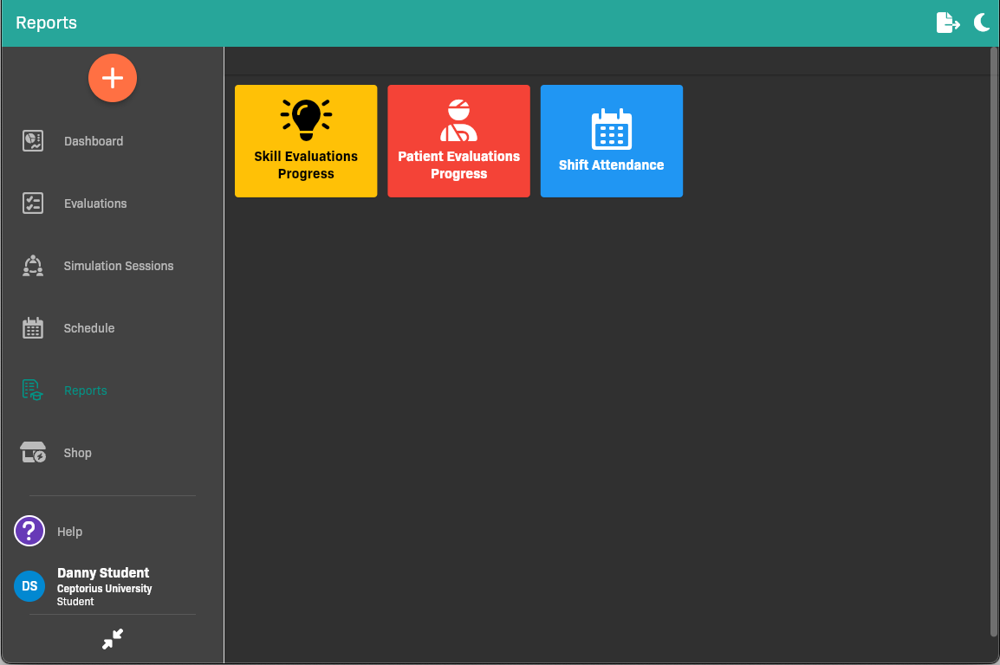The width and height of the screenshot is (1000, 665).
Task: Open the Shift Attendance report tile
Action: click(x=611, y=141)
